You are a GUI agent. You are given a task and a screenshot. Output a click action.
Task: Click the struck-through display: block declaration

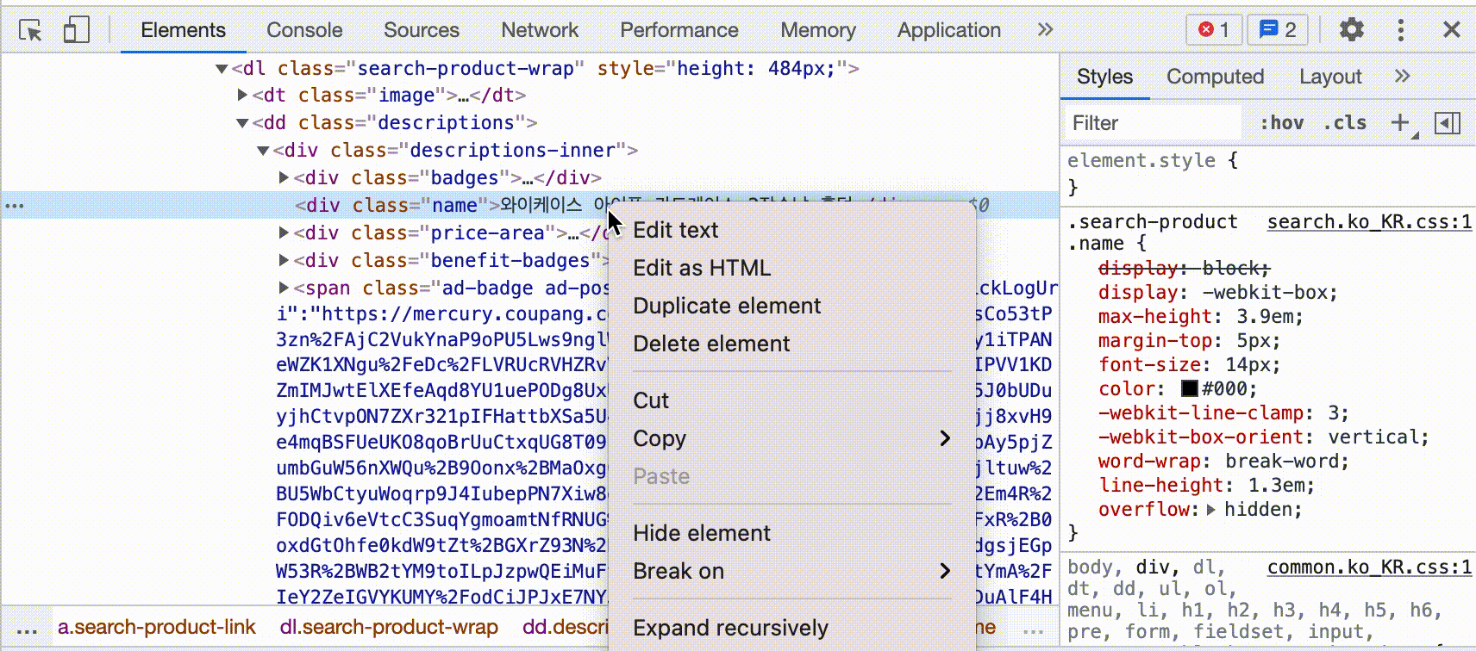[1184, 269]
